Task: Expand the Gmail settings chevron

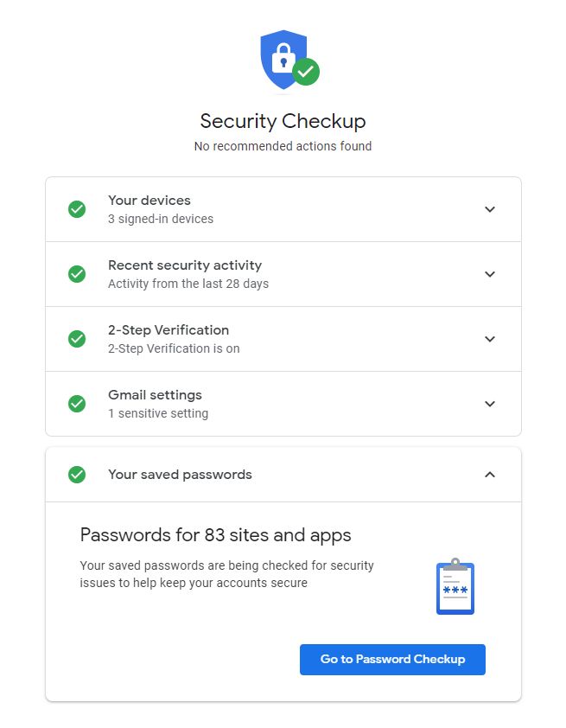Action: pyautogui.click(x=490, y=404)
